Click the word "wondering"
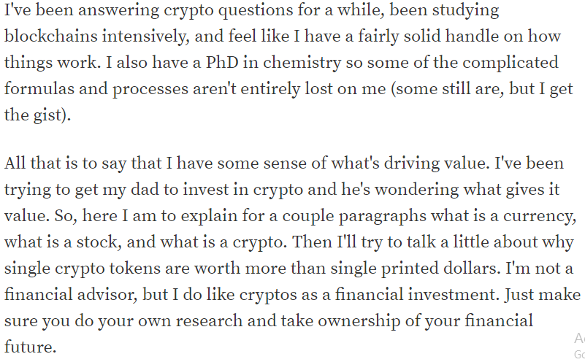 (417, 190)
